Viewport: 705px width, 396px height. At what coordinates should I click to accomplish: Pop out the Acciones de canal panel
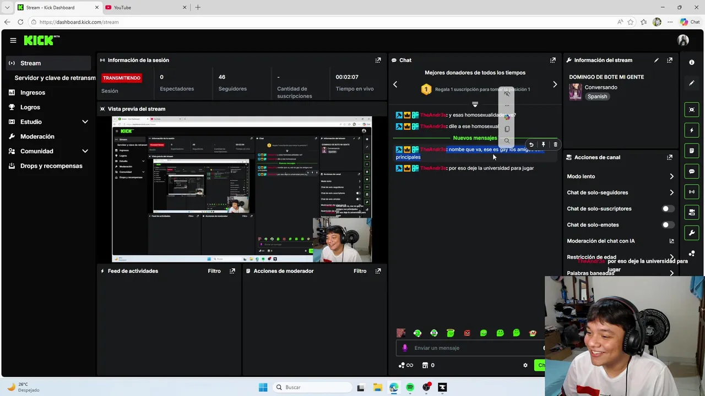669,157
